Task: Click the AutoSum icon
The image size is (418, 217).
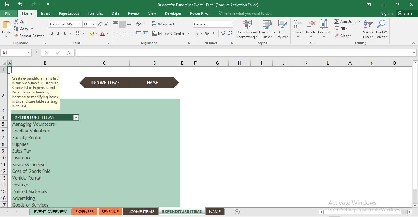Action: 337,21
